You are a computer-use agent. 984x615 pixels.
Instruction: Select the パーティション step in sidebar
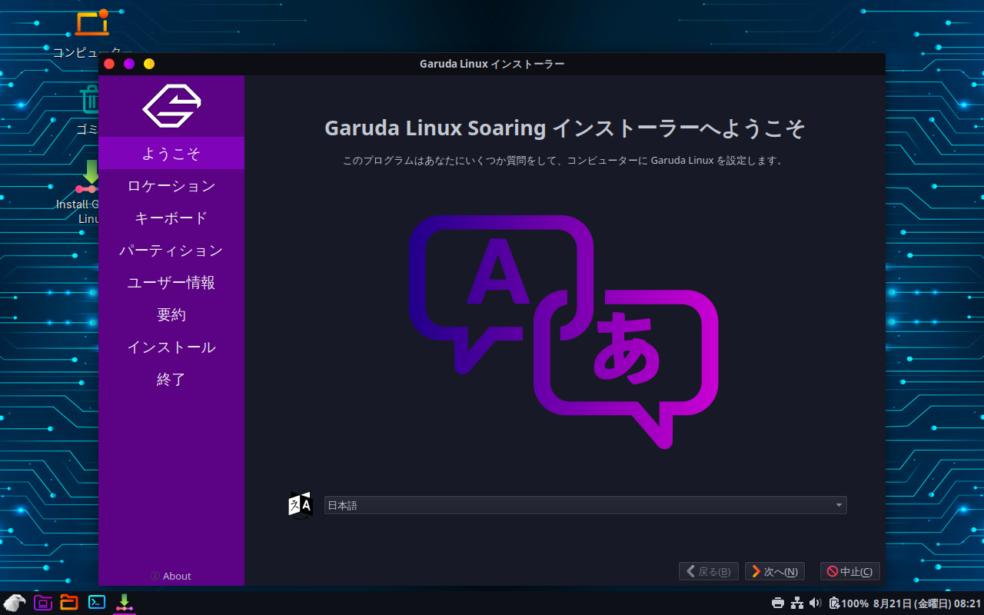pos(171,250)
